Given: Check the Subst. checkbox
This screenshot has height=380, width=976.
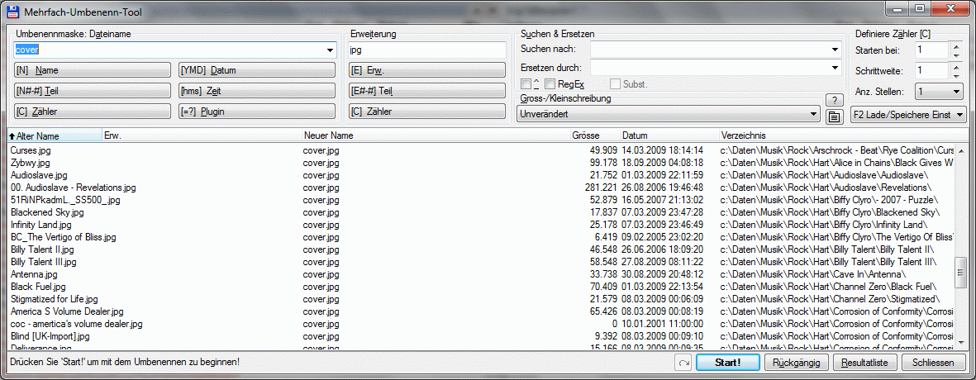Looking at the screenshot, I should point(616,84).
